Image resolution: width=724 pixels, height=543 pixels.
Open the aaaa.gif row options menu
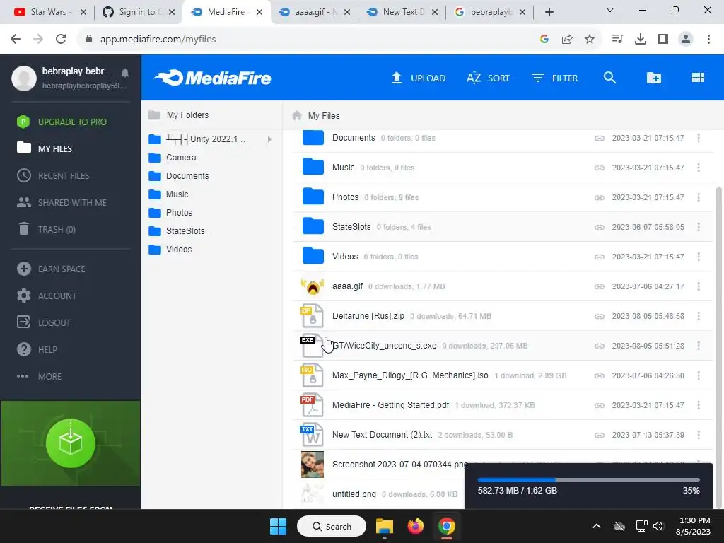tap(699, 286)
